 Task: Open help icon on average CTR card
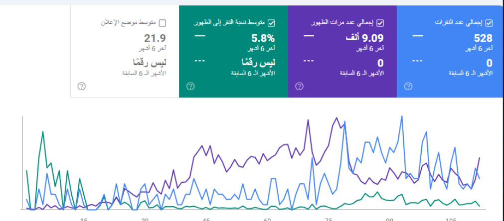pos(190,86)
